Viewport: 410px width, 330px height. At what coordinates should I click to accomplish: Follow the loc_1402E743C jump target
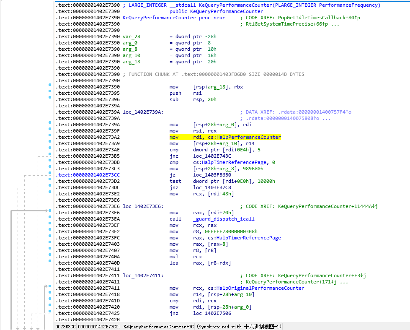(x=212, y=156)
